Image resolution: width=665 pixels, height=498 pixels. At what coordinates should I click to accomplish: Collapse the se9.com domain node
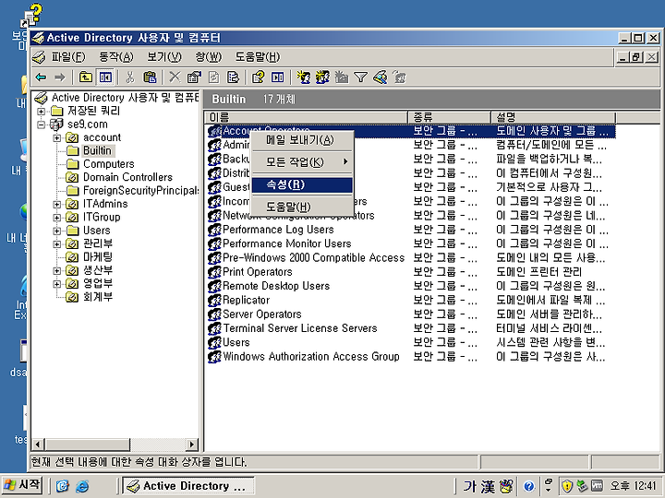[42, 125]
